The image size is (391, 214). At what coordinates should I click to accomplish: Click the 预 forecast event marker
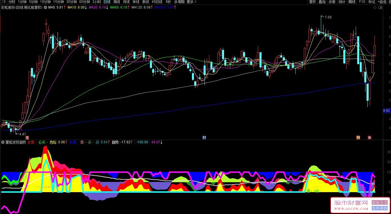pyautogui.click(x=358, y=137)
